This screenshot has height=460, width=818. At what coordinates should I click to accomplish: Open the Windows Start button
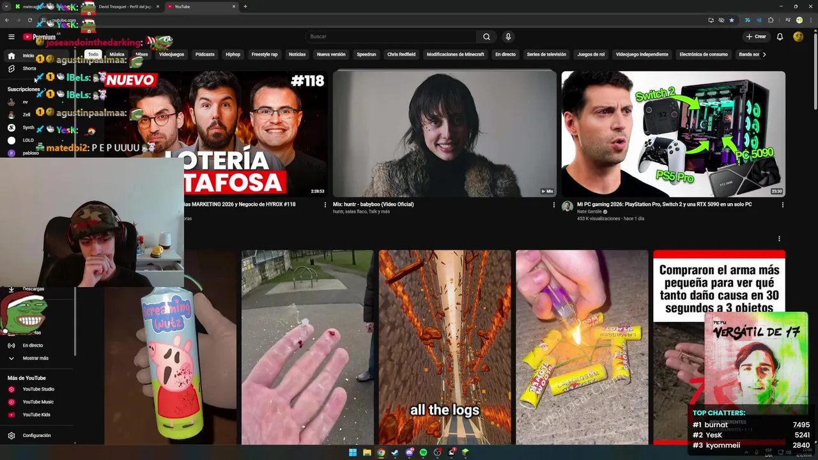pyautogui.click(x=353, y=452)
